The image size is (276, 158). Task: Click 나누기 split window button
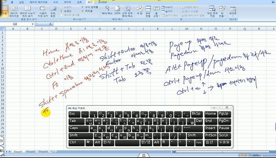pos(167,7)
